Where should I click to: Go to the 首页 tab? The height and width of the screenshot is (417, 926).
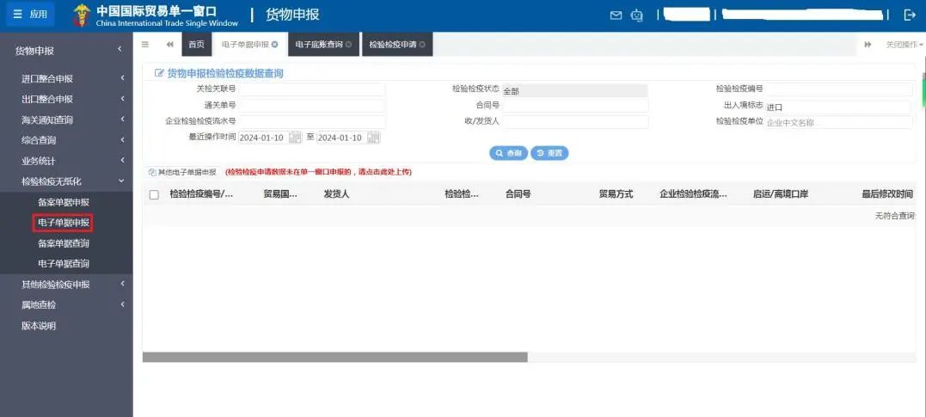click(x=196, y=44)
